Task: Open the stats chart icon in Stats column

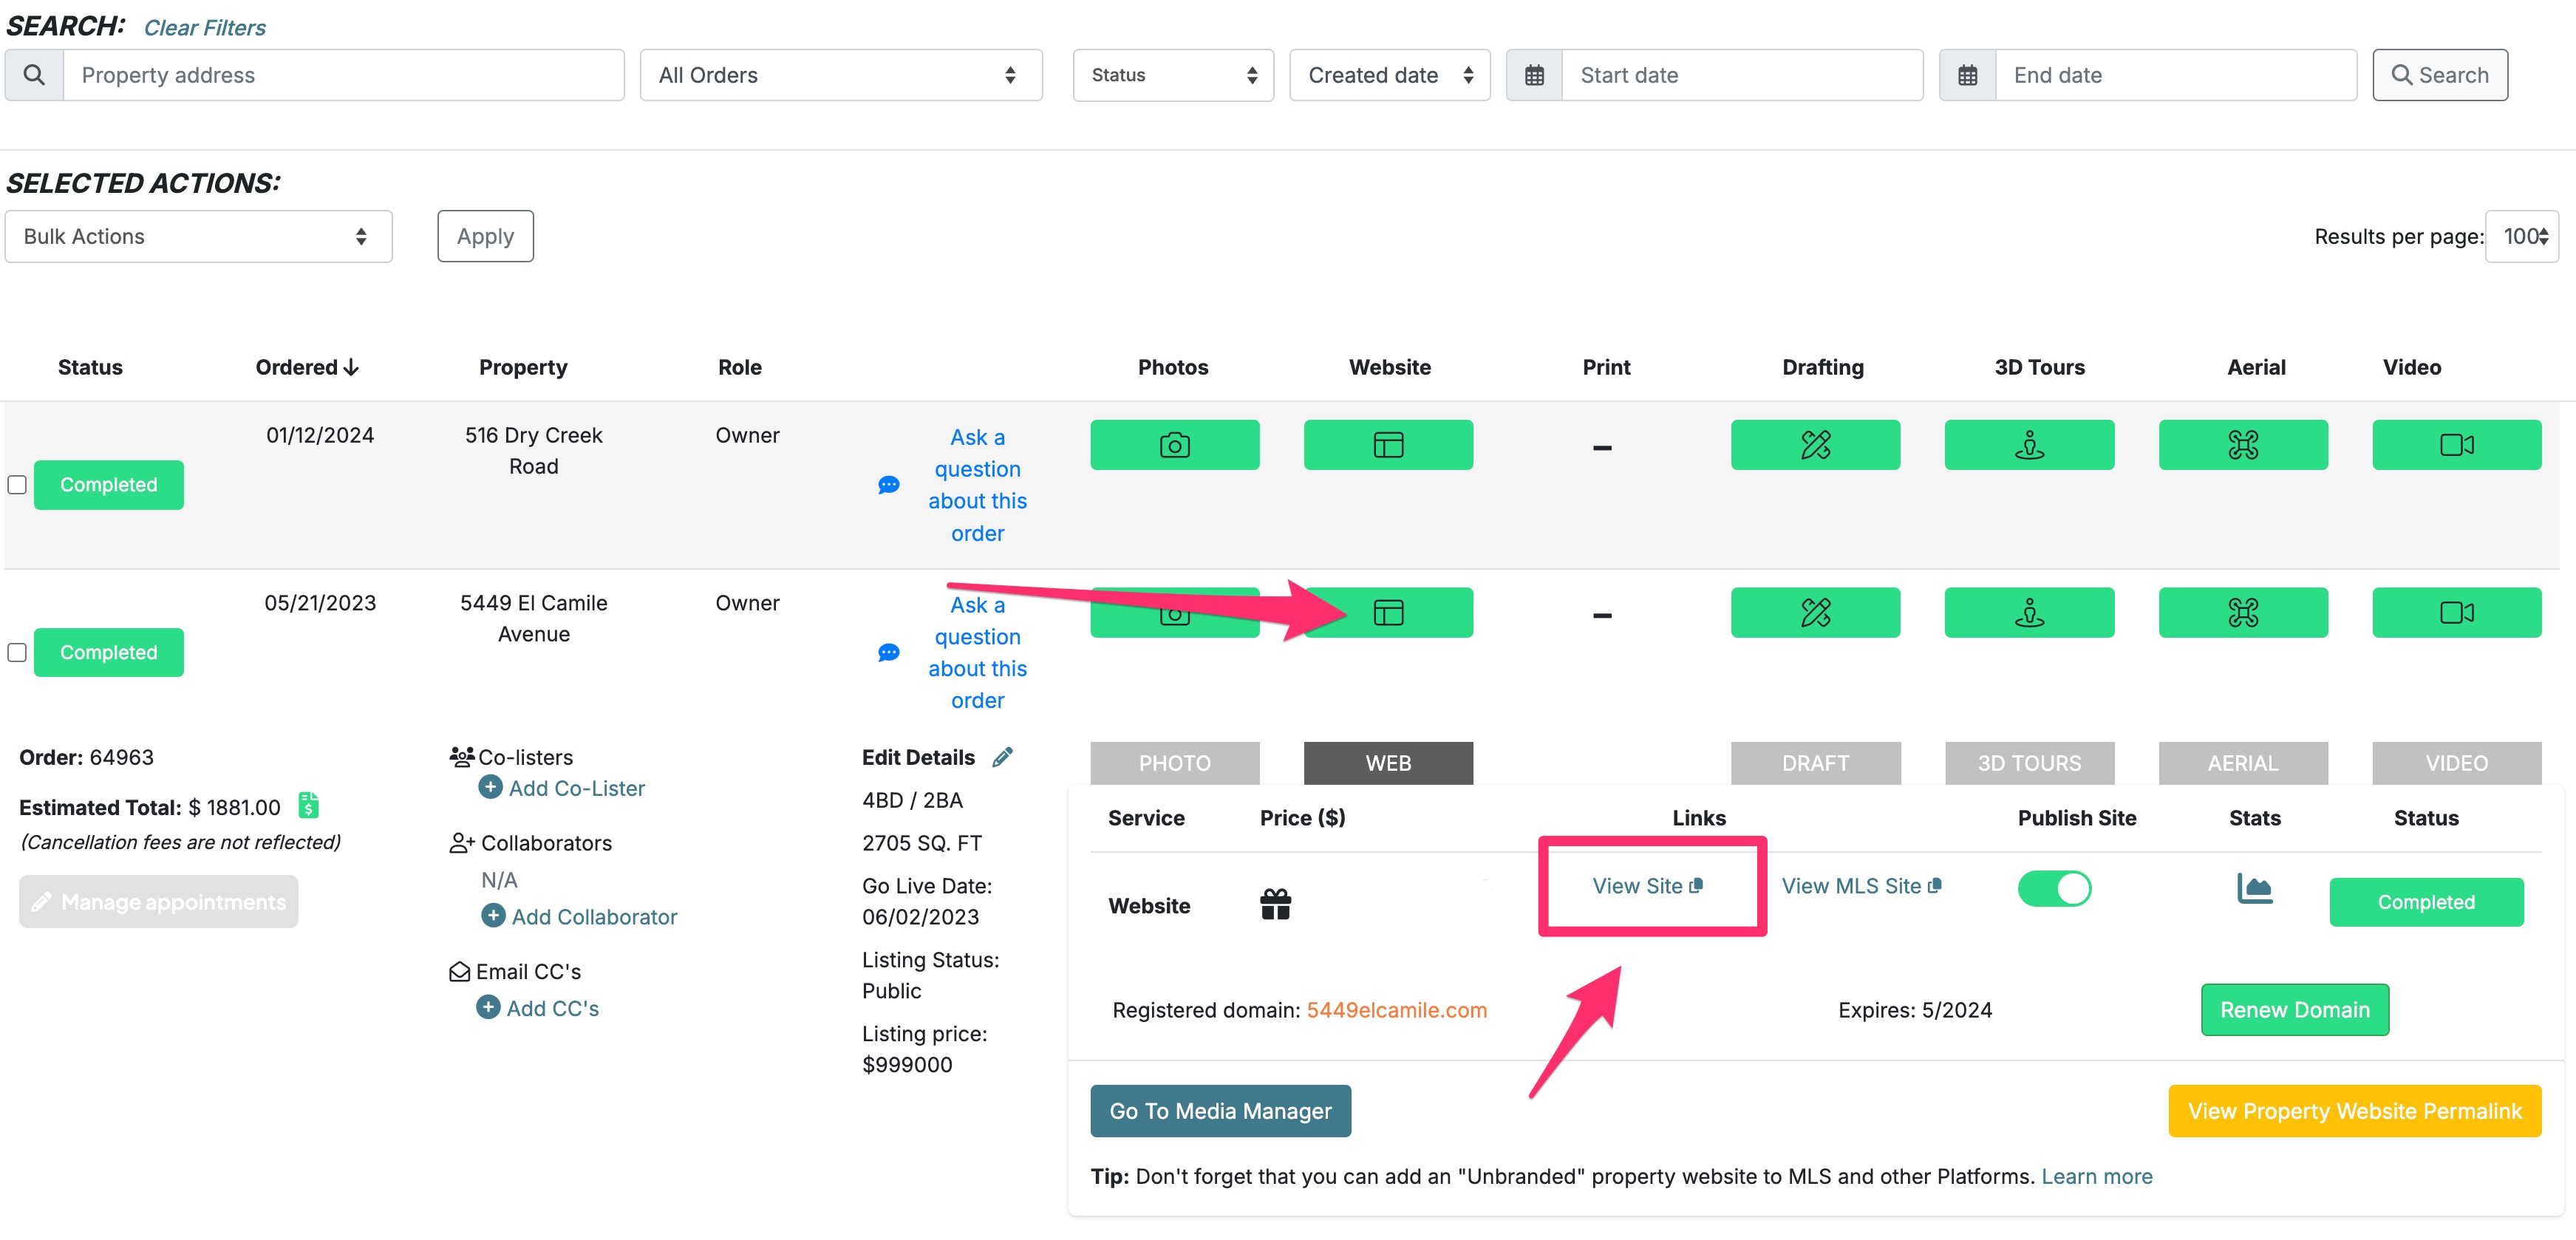Action: tap(2255, 888)
